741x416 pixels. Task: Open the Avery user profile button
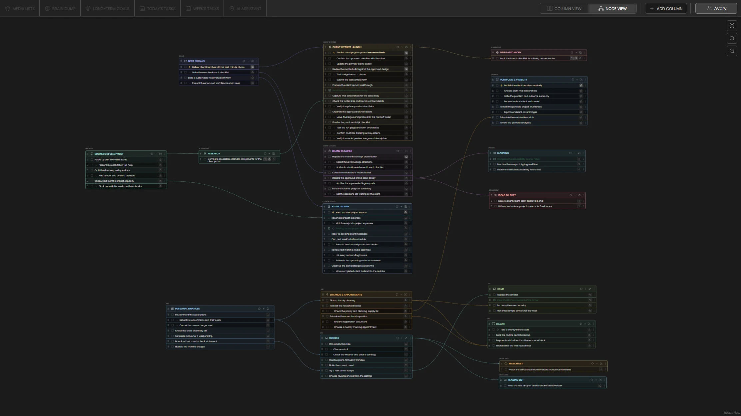716,8
